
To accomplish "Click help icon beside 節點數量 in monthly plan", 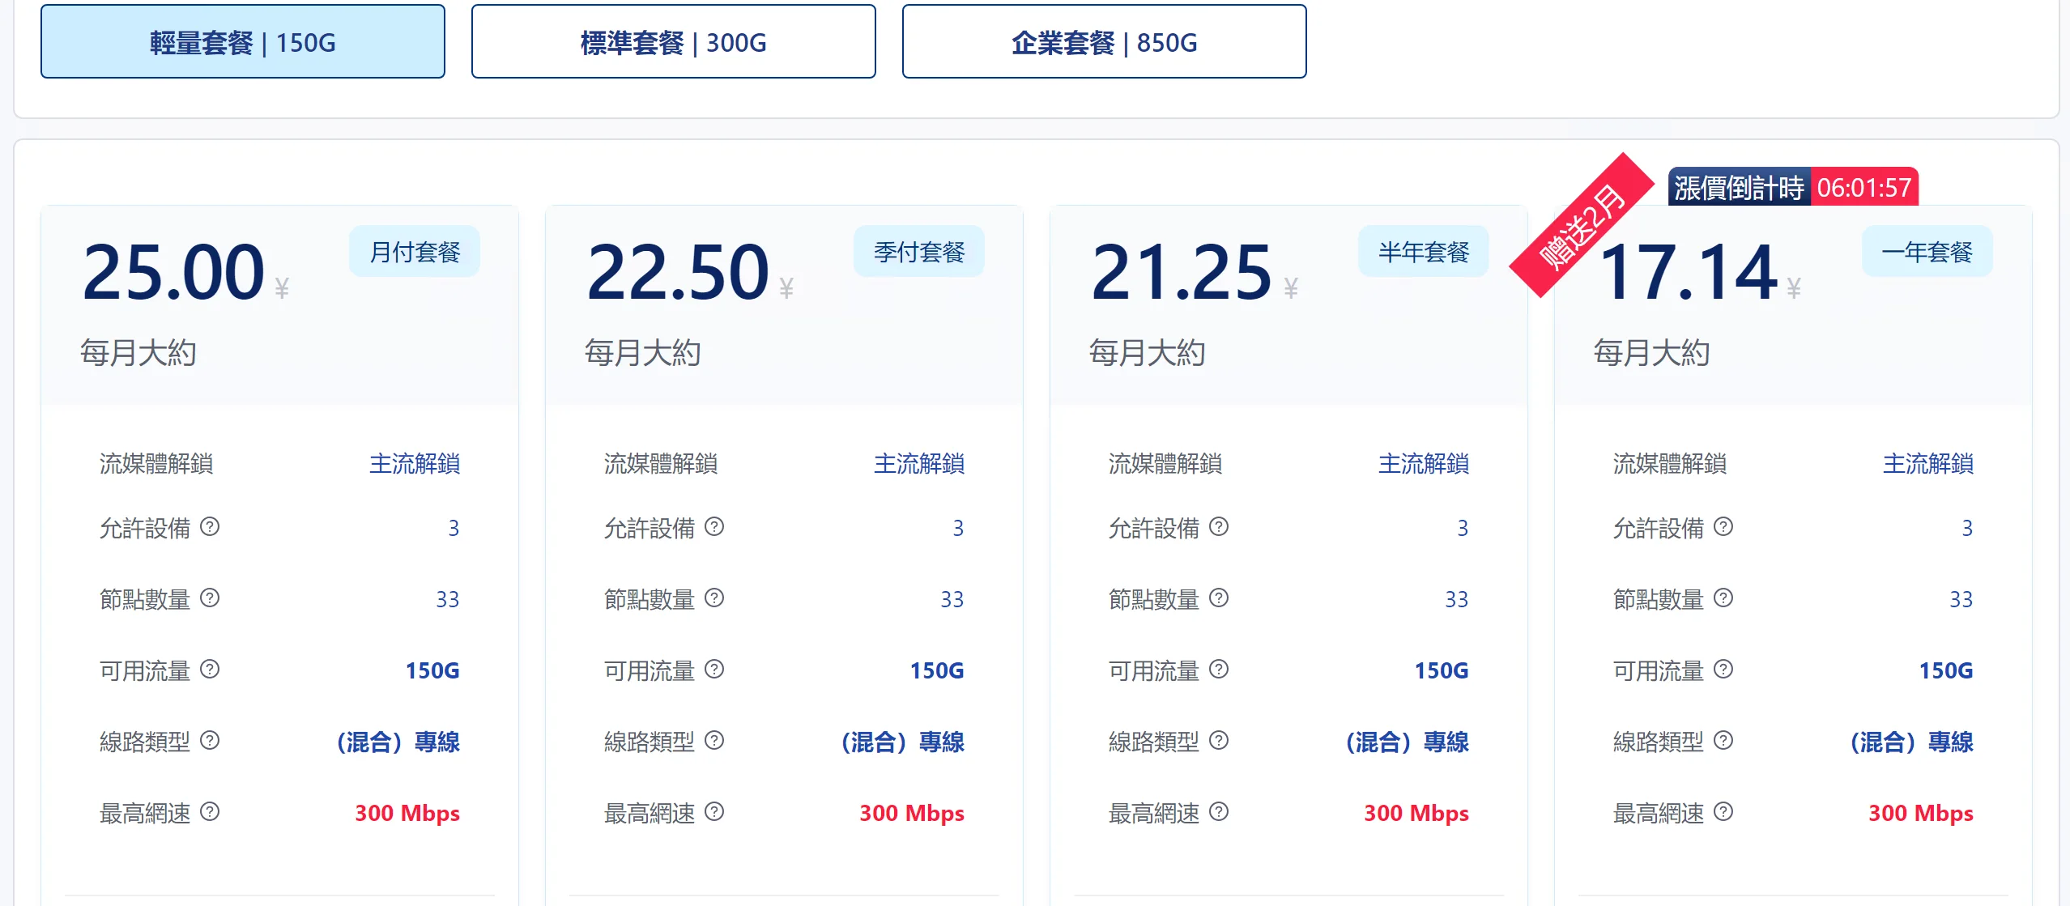I will pyautogui.click(x=210, y=598).
